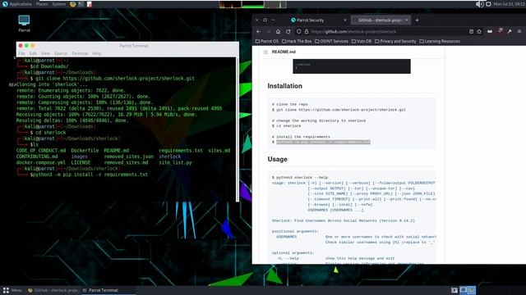Click the red extension icon in browser toolbar
The height and width of the screenshot is (295, 526).
click(501, 31)
